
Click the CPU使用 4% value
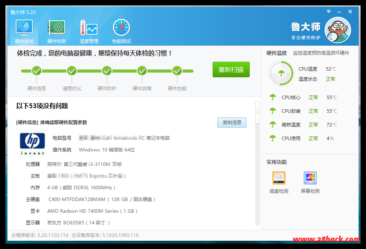[330, 139]
